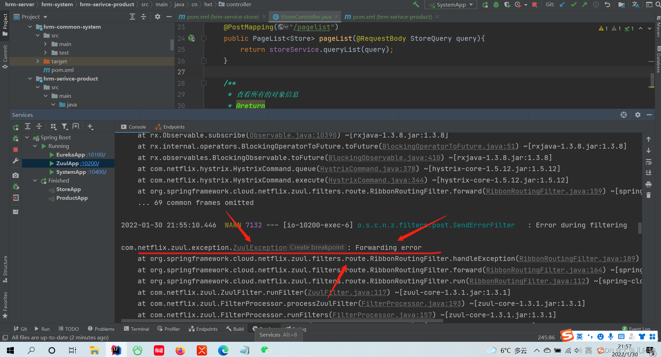661x357 pixels.
Task: Capture thread dump with the camera icon
Action: (16, 175)
